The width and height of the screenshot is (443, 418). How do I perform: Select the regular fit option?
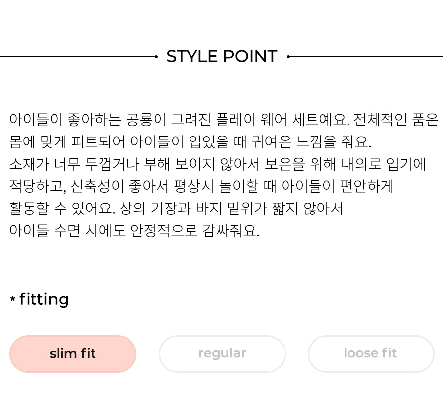pyautogui.click(x=222, y=354)
